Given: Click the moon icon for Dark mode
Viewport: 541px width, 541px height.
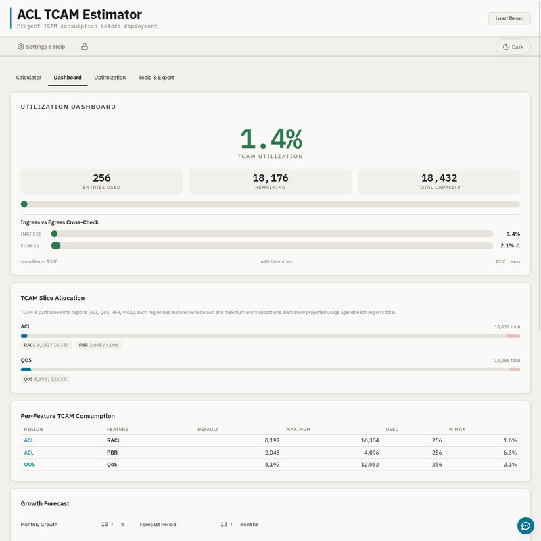Looking at the screenshot, I should pyautogui.click(x=506, y=47).
